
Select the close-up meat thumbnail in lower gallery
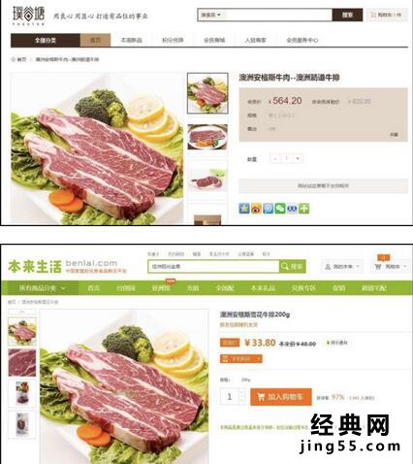22,362
